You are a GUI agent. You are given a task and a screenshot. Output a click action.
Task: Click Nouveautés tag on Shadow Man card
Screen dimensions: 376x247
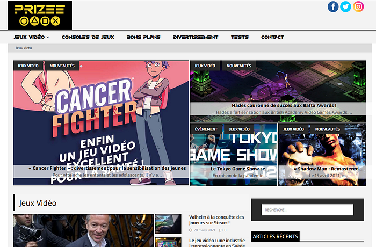click(x=328, y=129)
